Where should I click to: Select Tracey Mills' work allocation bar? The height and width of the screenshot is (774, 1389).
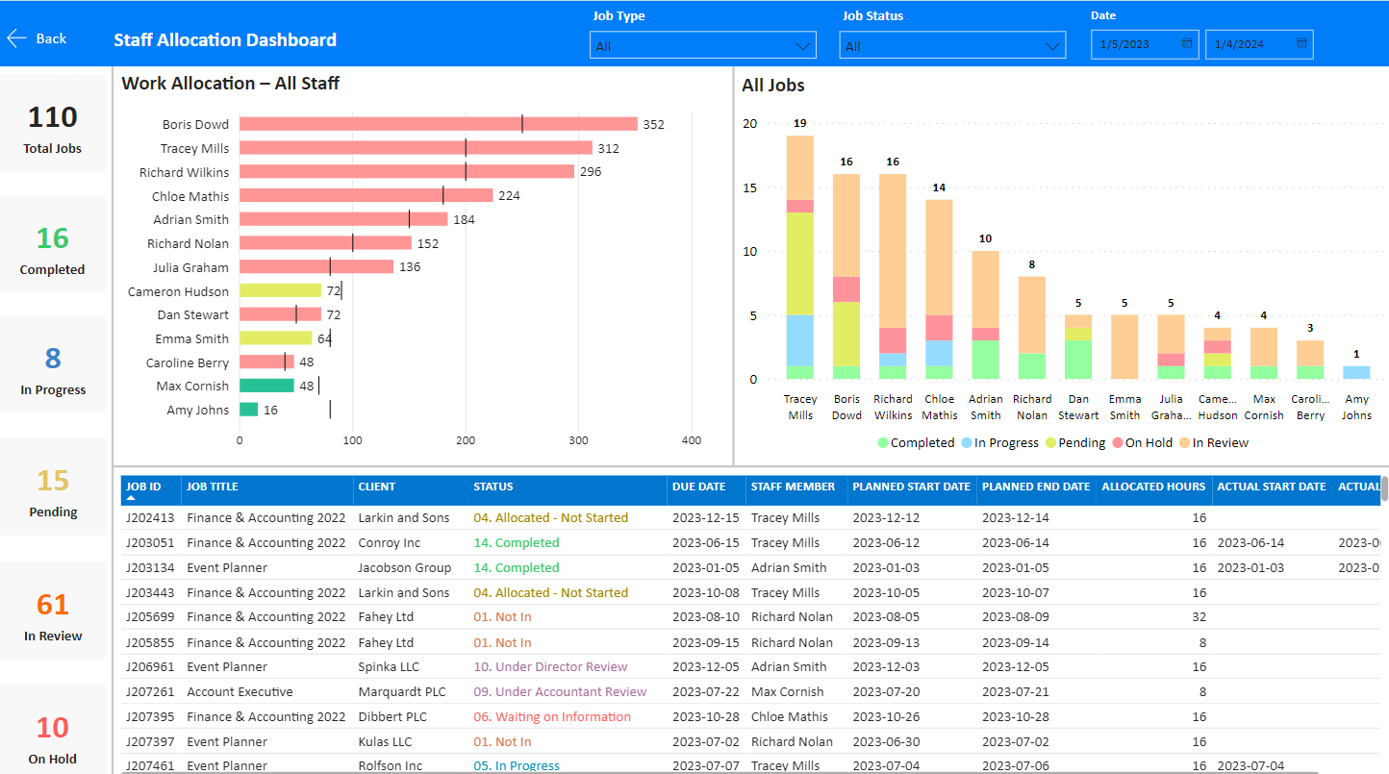(x=416, y=148)
